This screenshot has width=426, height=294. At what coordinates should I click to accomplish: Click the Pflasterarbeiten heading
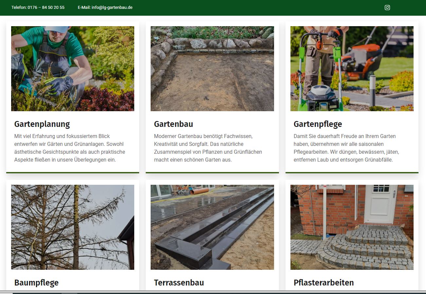324,283
